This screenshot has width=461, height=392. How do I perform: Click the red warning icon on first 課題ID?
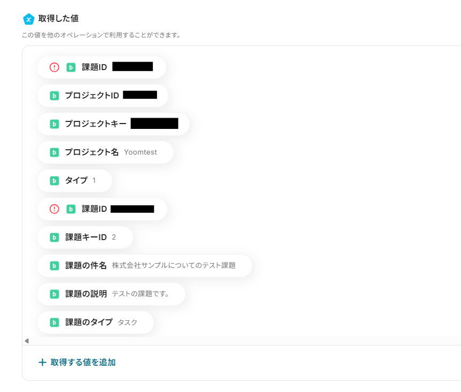pos(54,67)
